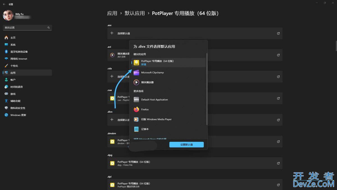Click the settings page scrollbar
Viewport: 337px width, 190px height.
coord(336,46)
